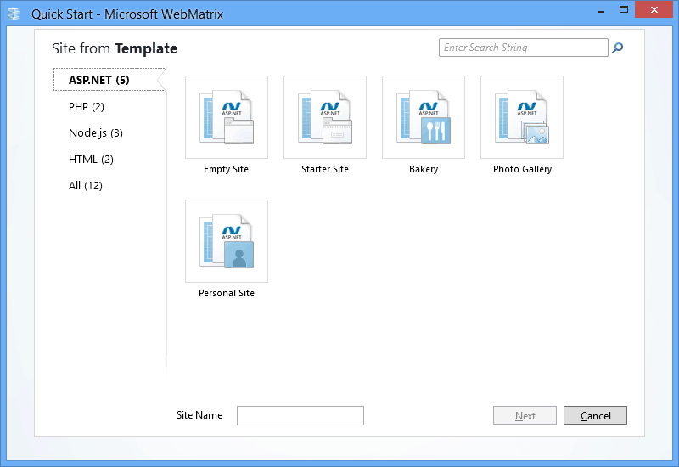Click the Enter Search String box
Viewport: 679px width, 467px height.
point(523,48)
